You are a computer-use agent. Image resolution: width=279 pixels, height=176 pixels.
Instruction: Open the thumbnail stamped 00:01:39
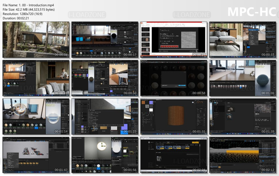coord(243,117)
